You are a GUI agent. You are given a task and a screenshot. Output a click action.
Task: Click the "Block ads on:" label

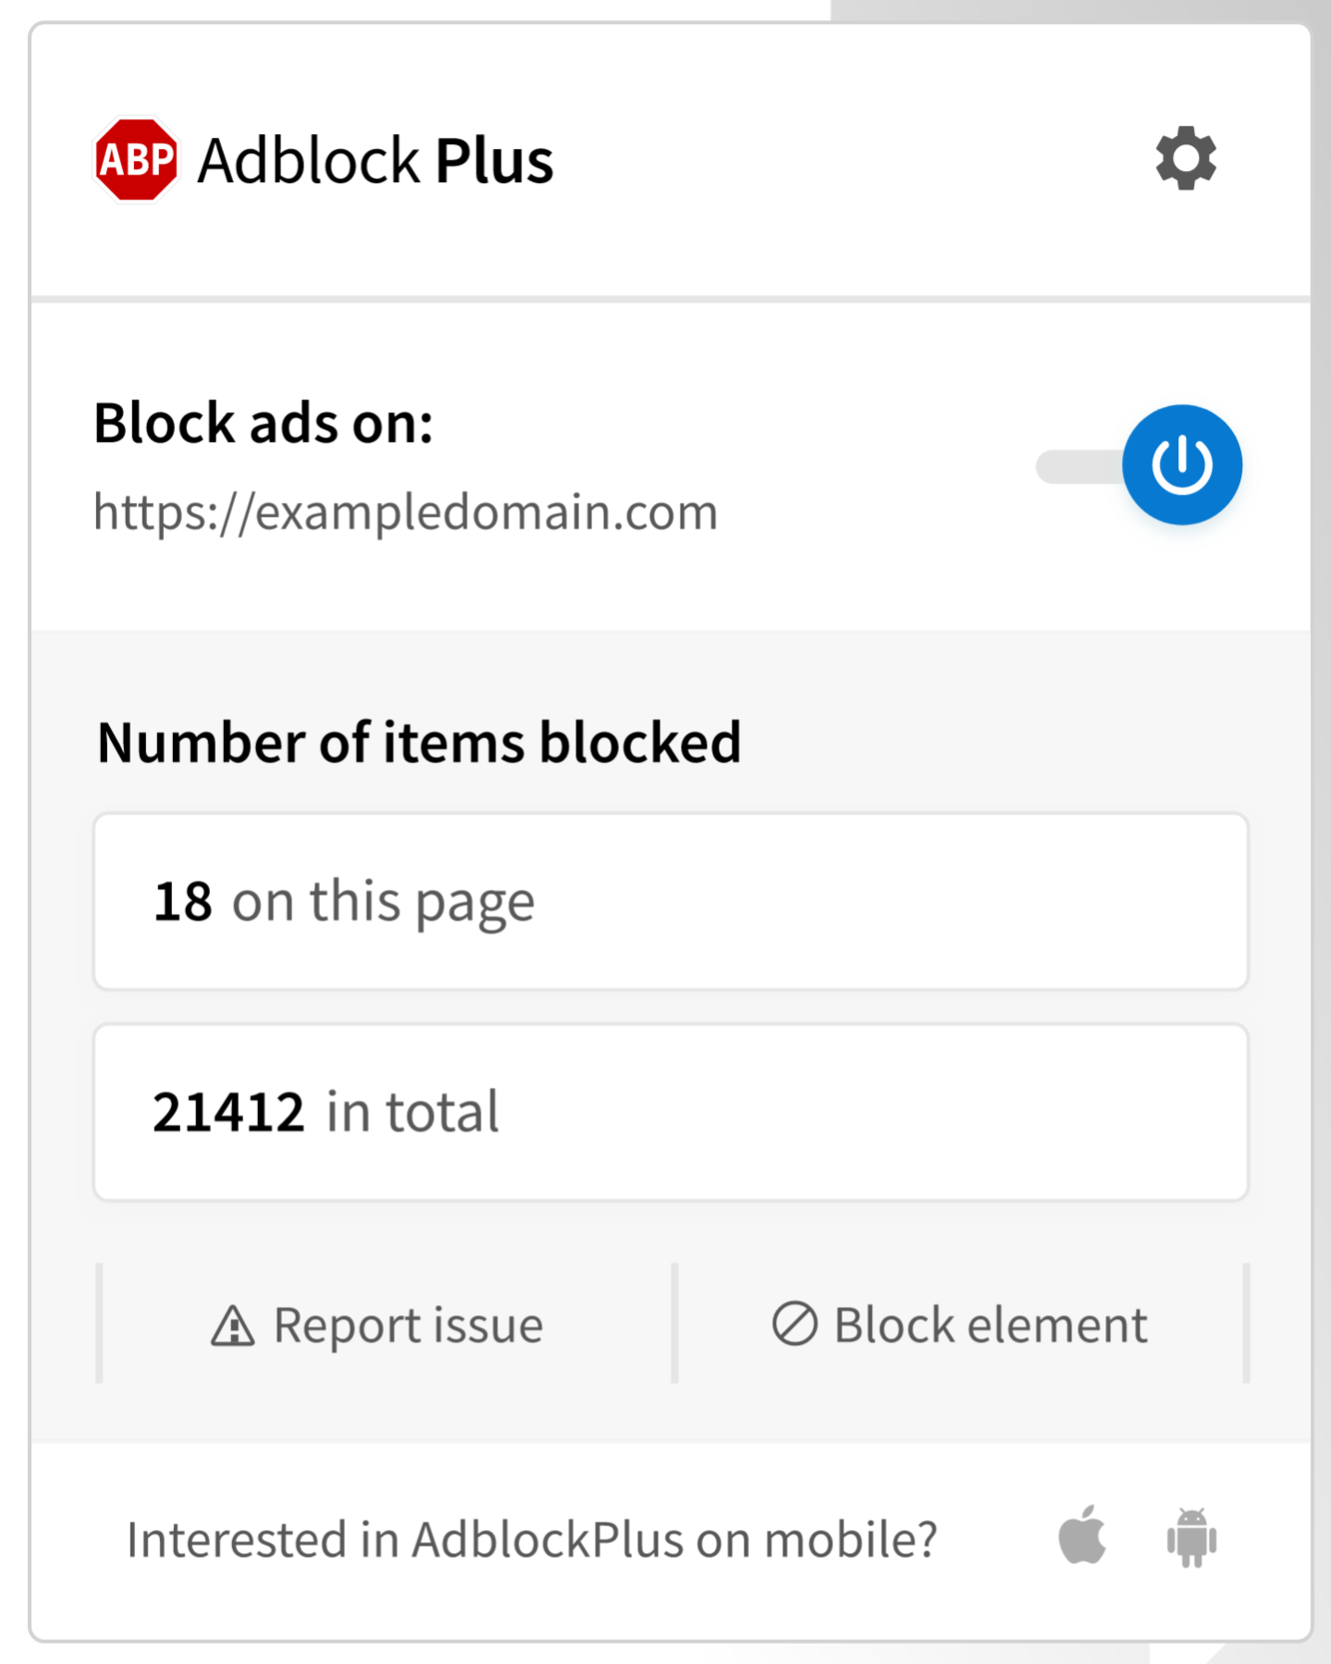264,424
